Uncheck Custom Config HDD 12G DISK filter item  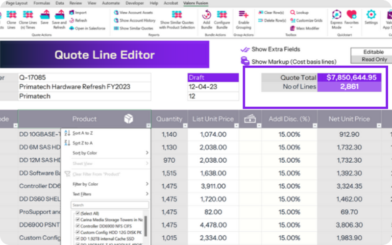point(78,232)
